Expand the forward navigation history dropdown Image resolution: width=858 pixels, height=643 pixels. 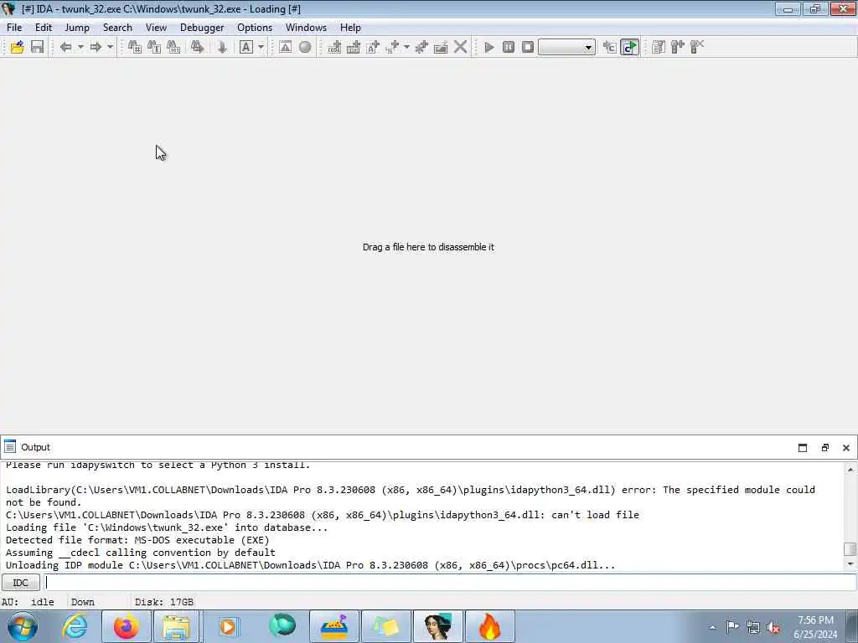tap(110, 47)
